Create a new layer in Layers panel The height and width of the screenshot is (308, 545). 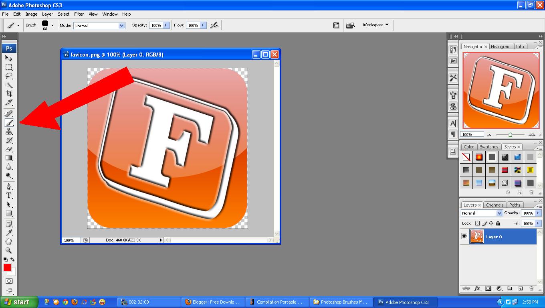tap(521, 288)
